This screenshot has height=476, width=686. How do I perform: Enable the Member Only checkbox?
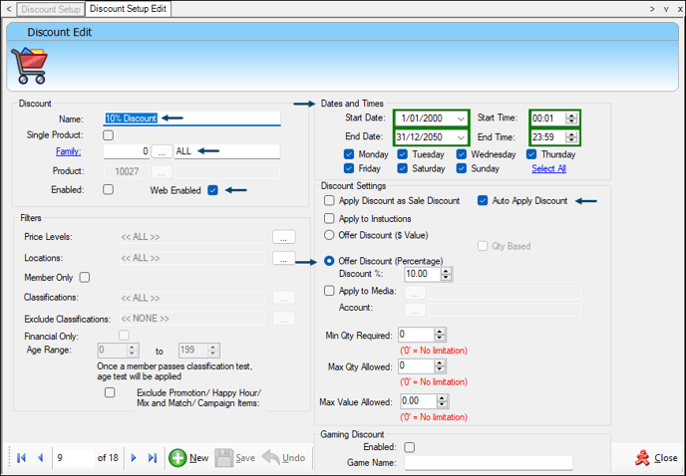coord(85,278)
